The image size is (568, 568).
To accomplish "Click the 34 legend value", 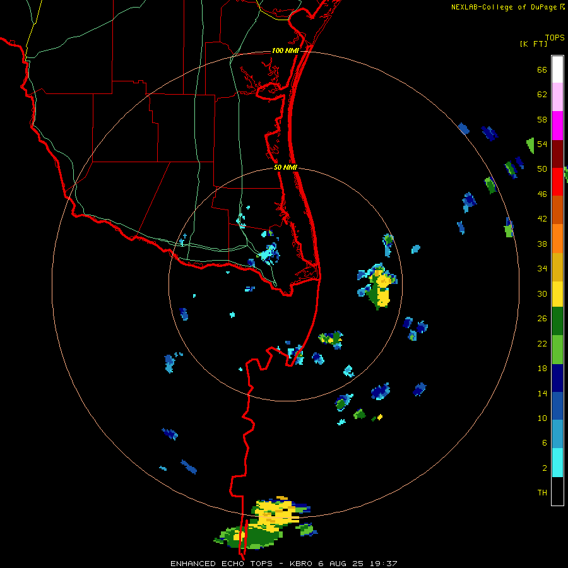I will click(542, 269).
